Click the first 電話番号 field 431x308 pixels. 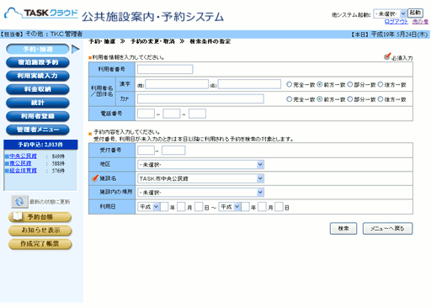pyautogui.click(x=146, y=114)
